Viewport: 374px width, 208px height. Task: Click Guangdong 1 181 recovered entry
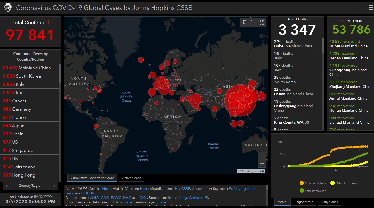tap(350, 70)
